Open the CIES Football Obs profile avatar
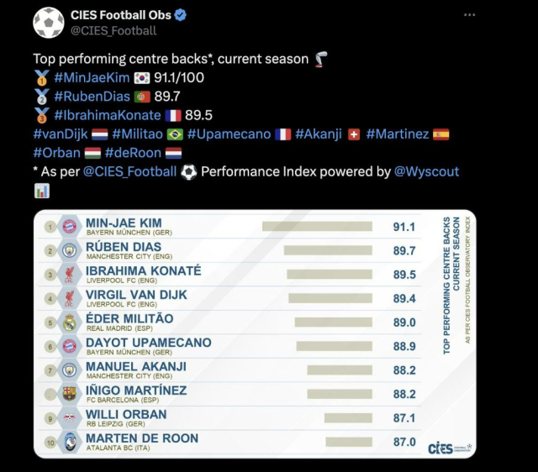 (x=49, y=23)
